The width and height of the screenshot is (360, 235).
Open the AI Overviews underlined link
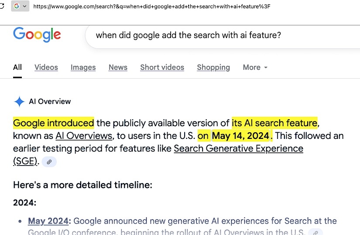(x=84, y=136)
